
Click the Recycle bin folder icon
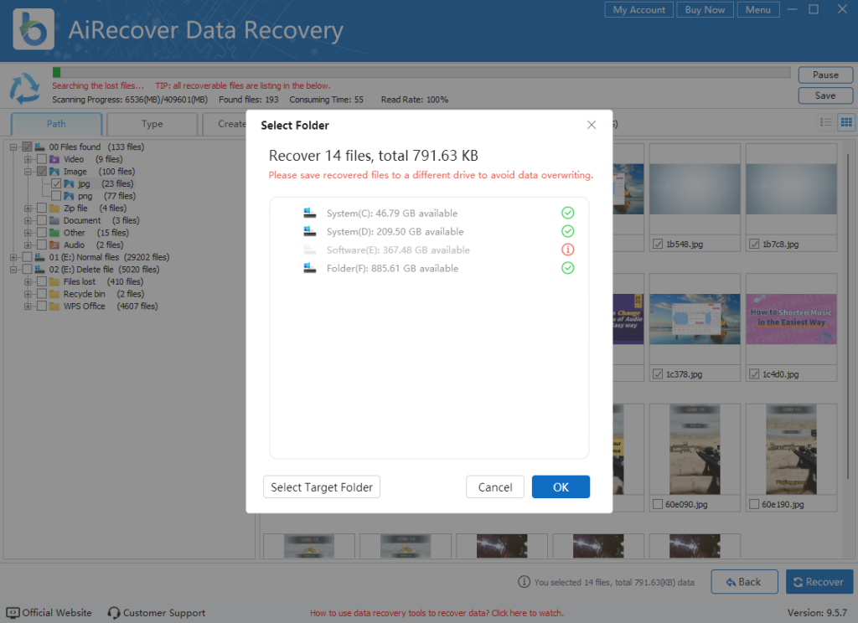54,294
